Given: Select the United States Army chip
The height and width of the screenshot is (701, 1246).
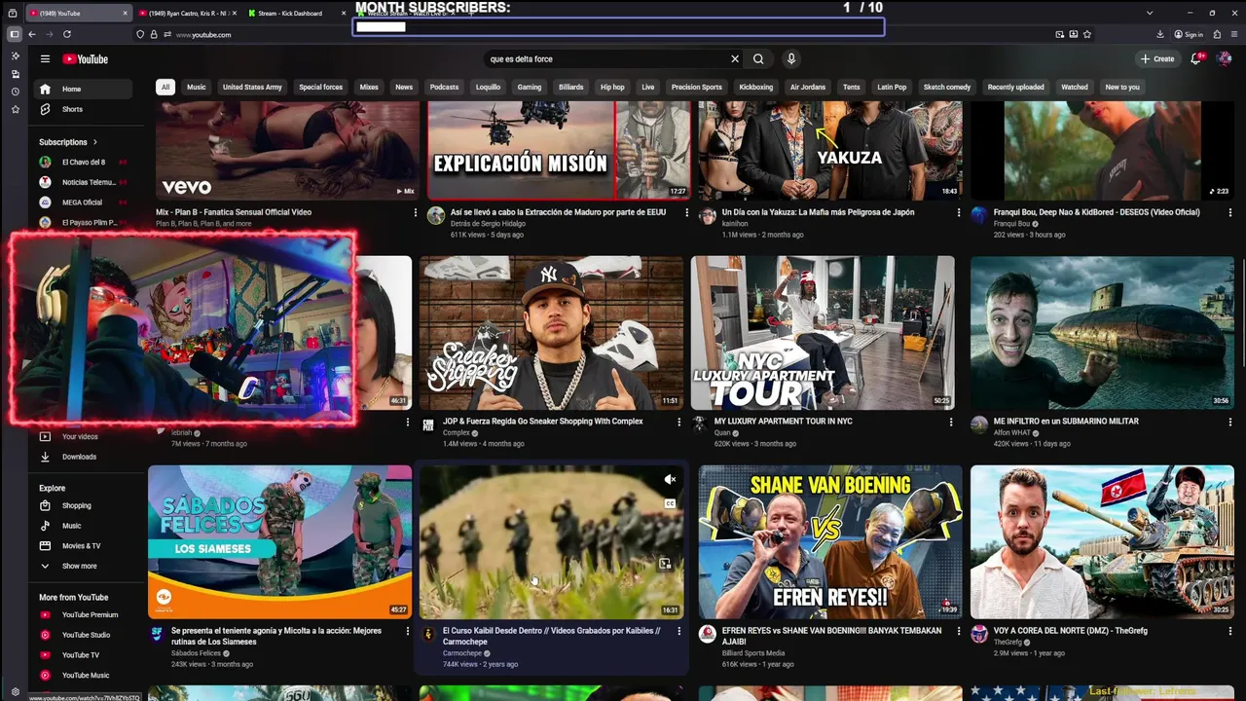Looking at the screenshot, I should (252, 87).
